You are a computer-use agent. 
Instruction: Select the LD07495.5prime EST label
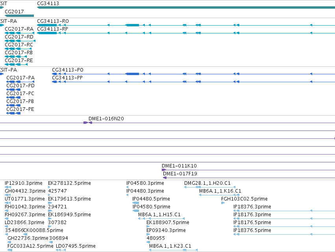pos(76,246)
